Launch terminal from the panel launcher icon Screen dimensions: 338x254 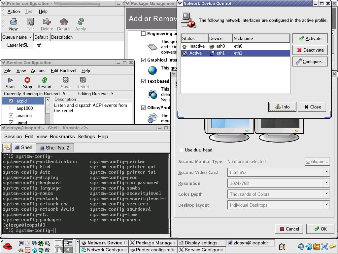point(21,243)
